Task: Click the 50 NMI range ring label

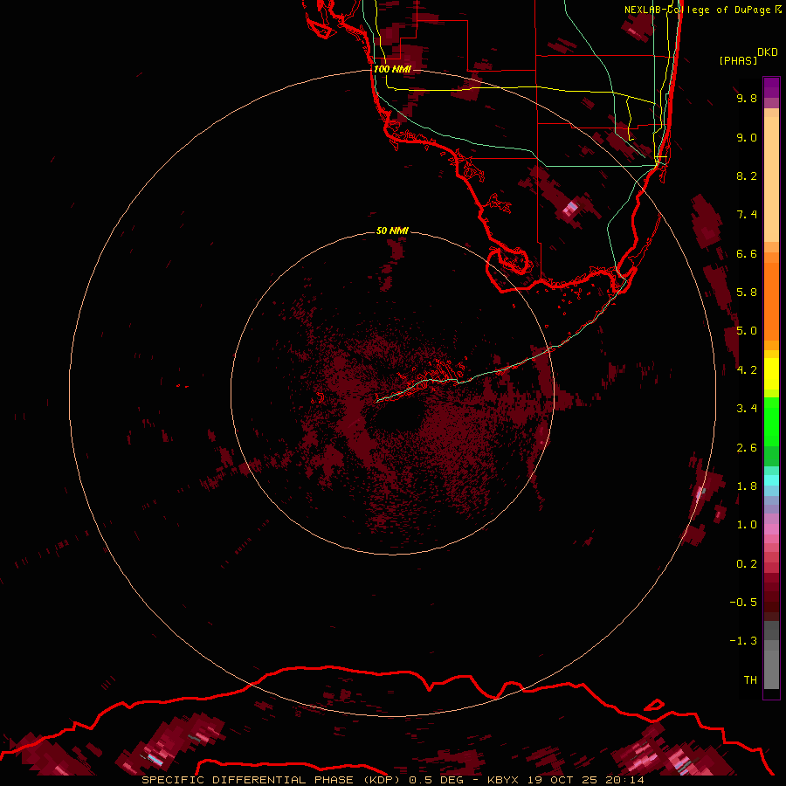Action: tap(392, 231)
